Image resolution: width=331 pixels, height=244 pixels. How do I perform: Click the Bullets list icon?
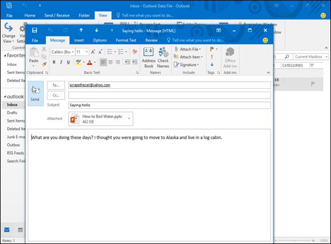tap(110, 52)
